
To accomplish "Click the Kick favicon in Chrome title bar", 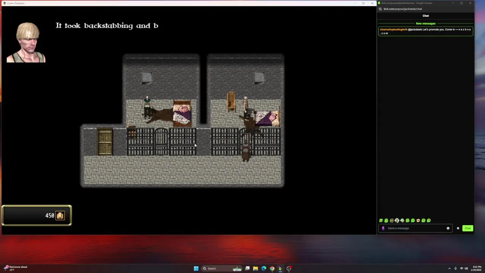I will (379, 3).
